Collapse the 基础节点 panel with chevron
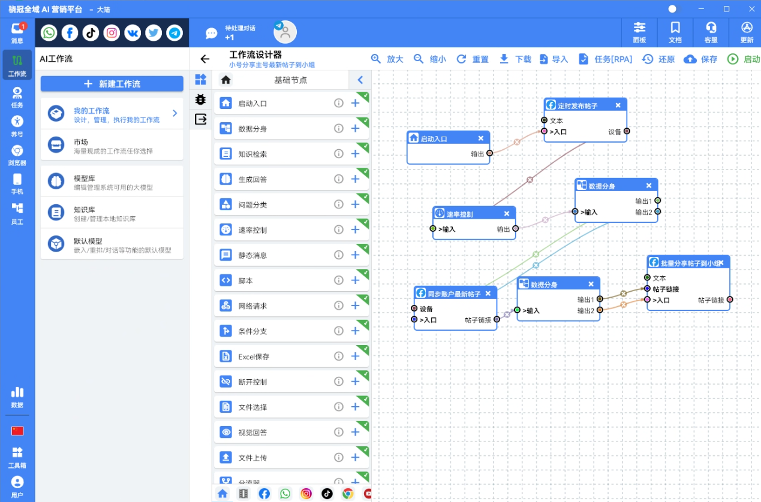Screen dimensions: 761x502 [360, 80]
